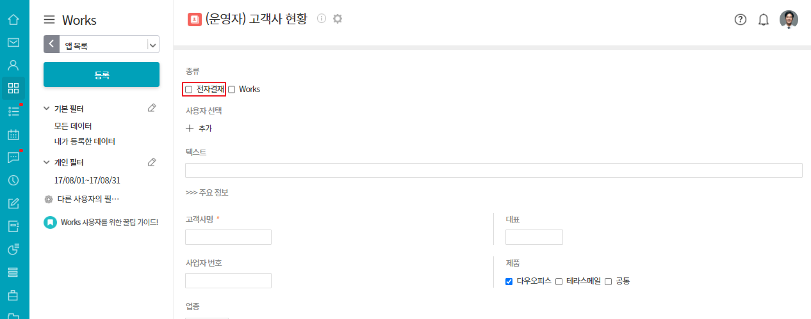Collapse the 기본 필터 section
The height and width of the screenshot is (319, 811).
tap(47, 109)
